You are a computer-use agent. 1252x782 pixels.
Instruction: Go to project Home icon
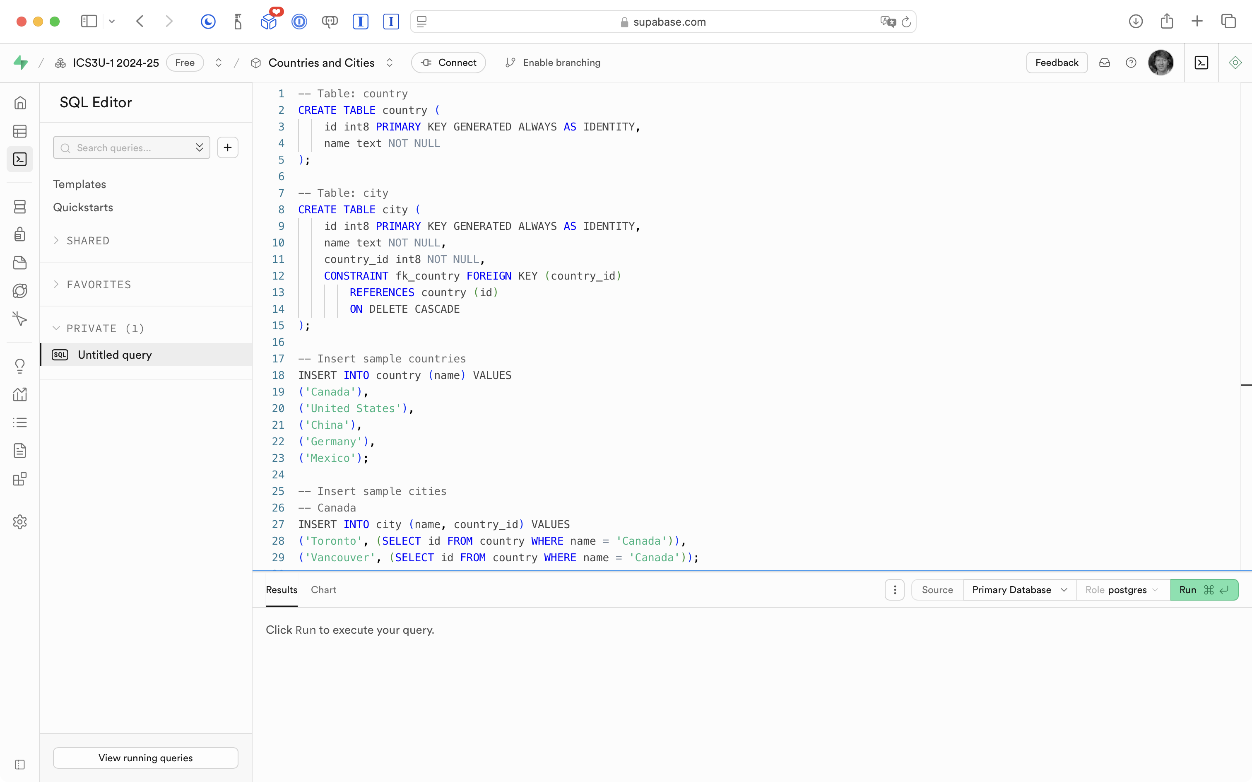(20, 103)
